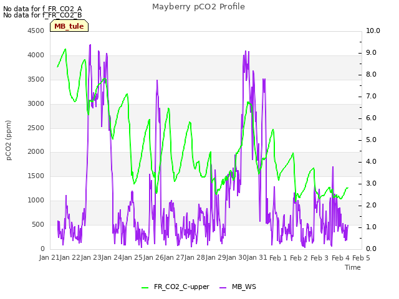
Task: Click the Feb 3 date tick label
Action: pos(319,258)
